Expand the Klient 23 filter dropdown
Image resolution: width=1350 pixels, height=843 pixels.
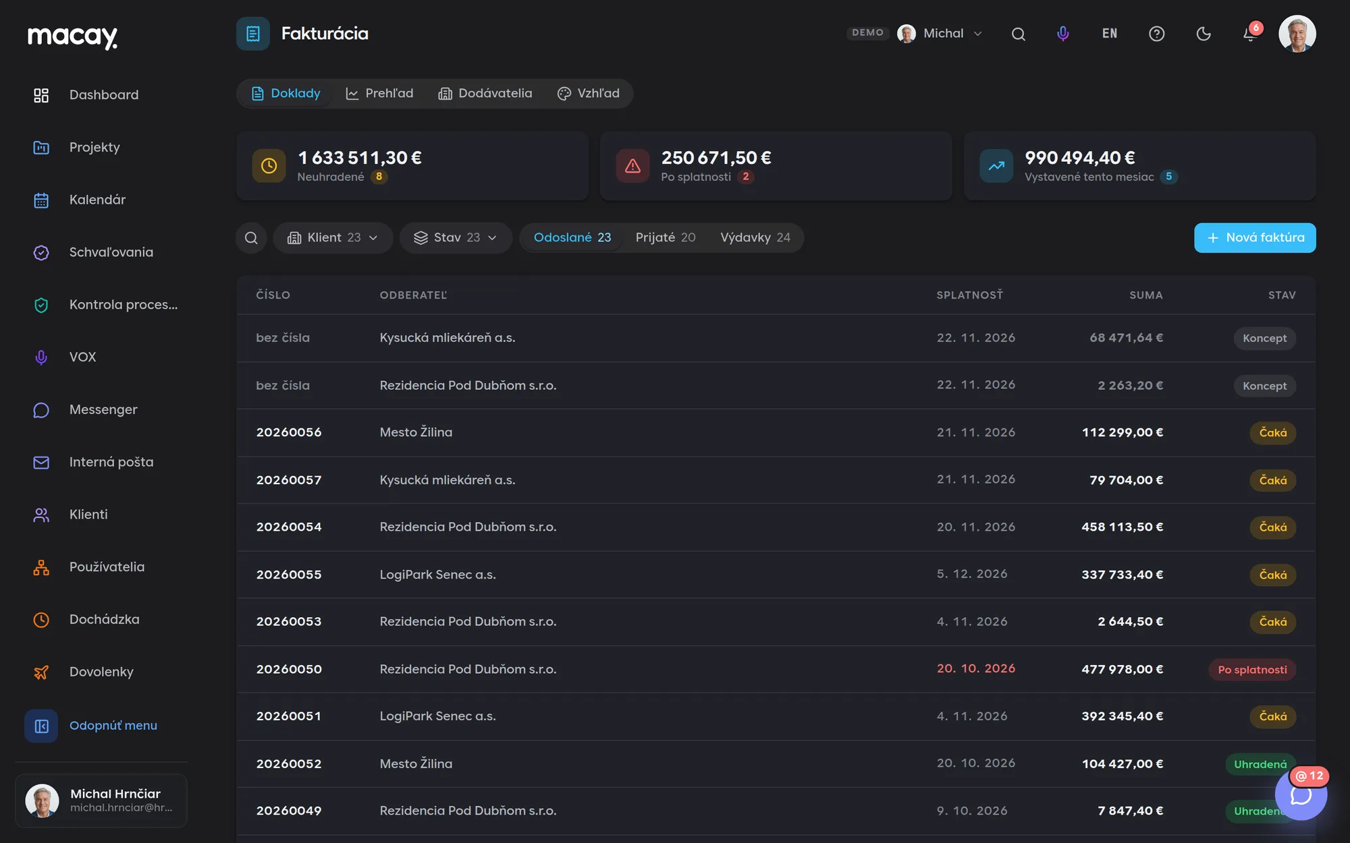(x=333, y=238)
